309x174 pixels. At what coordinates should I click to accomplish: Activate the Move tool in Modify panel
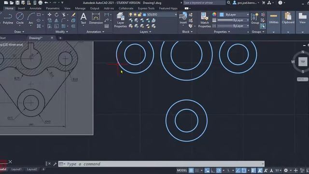[49, 15]
